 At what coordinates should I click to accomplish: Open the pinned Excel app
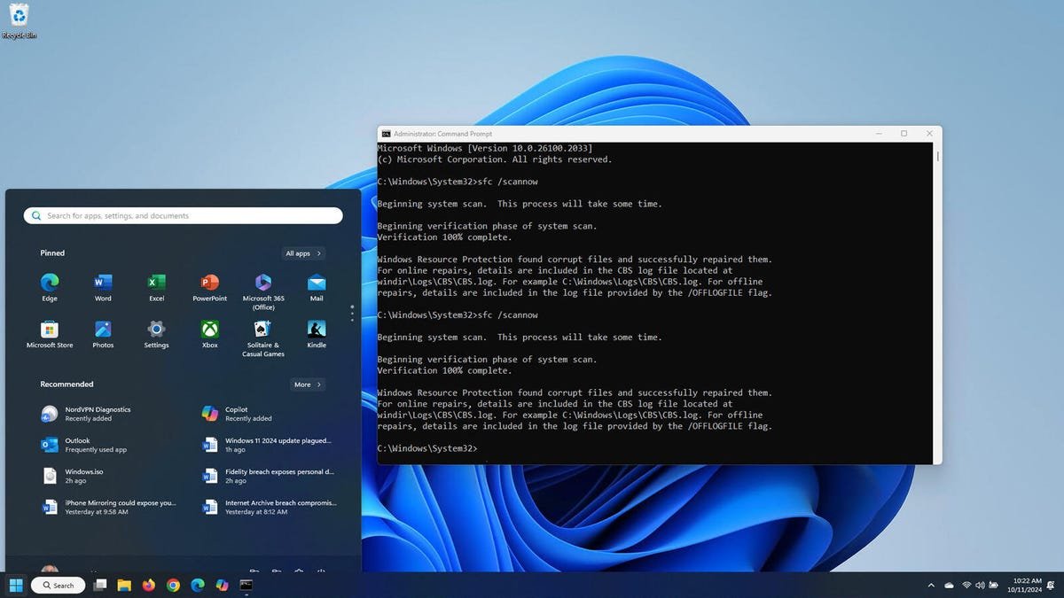[156, 287]
